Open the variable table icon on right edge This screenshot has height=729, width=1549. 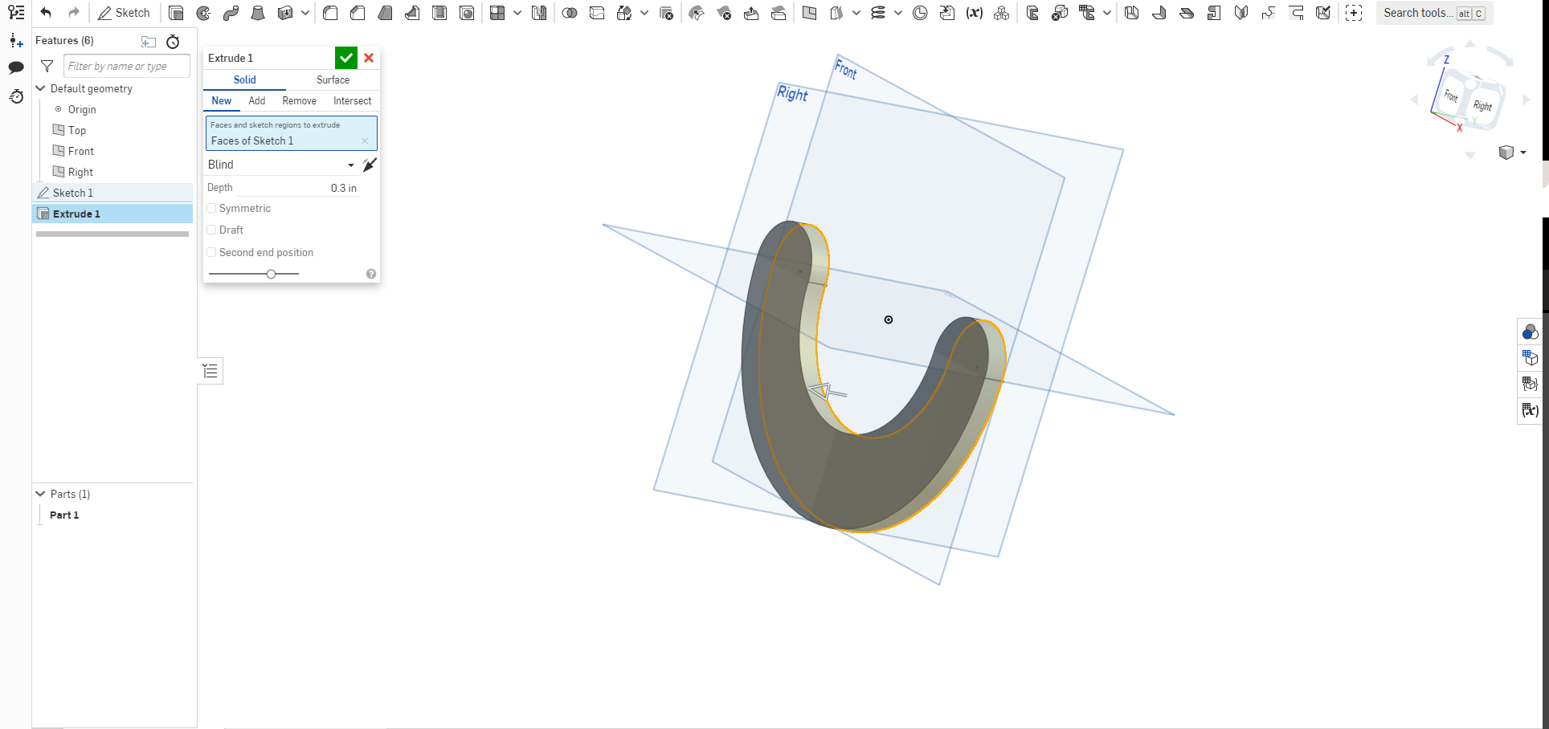(1530, 410)
